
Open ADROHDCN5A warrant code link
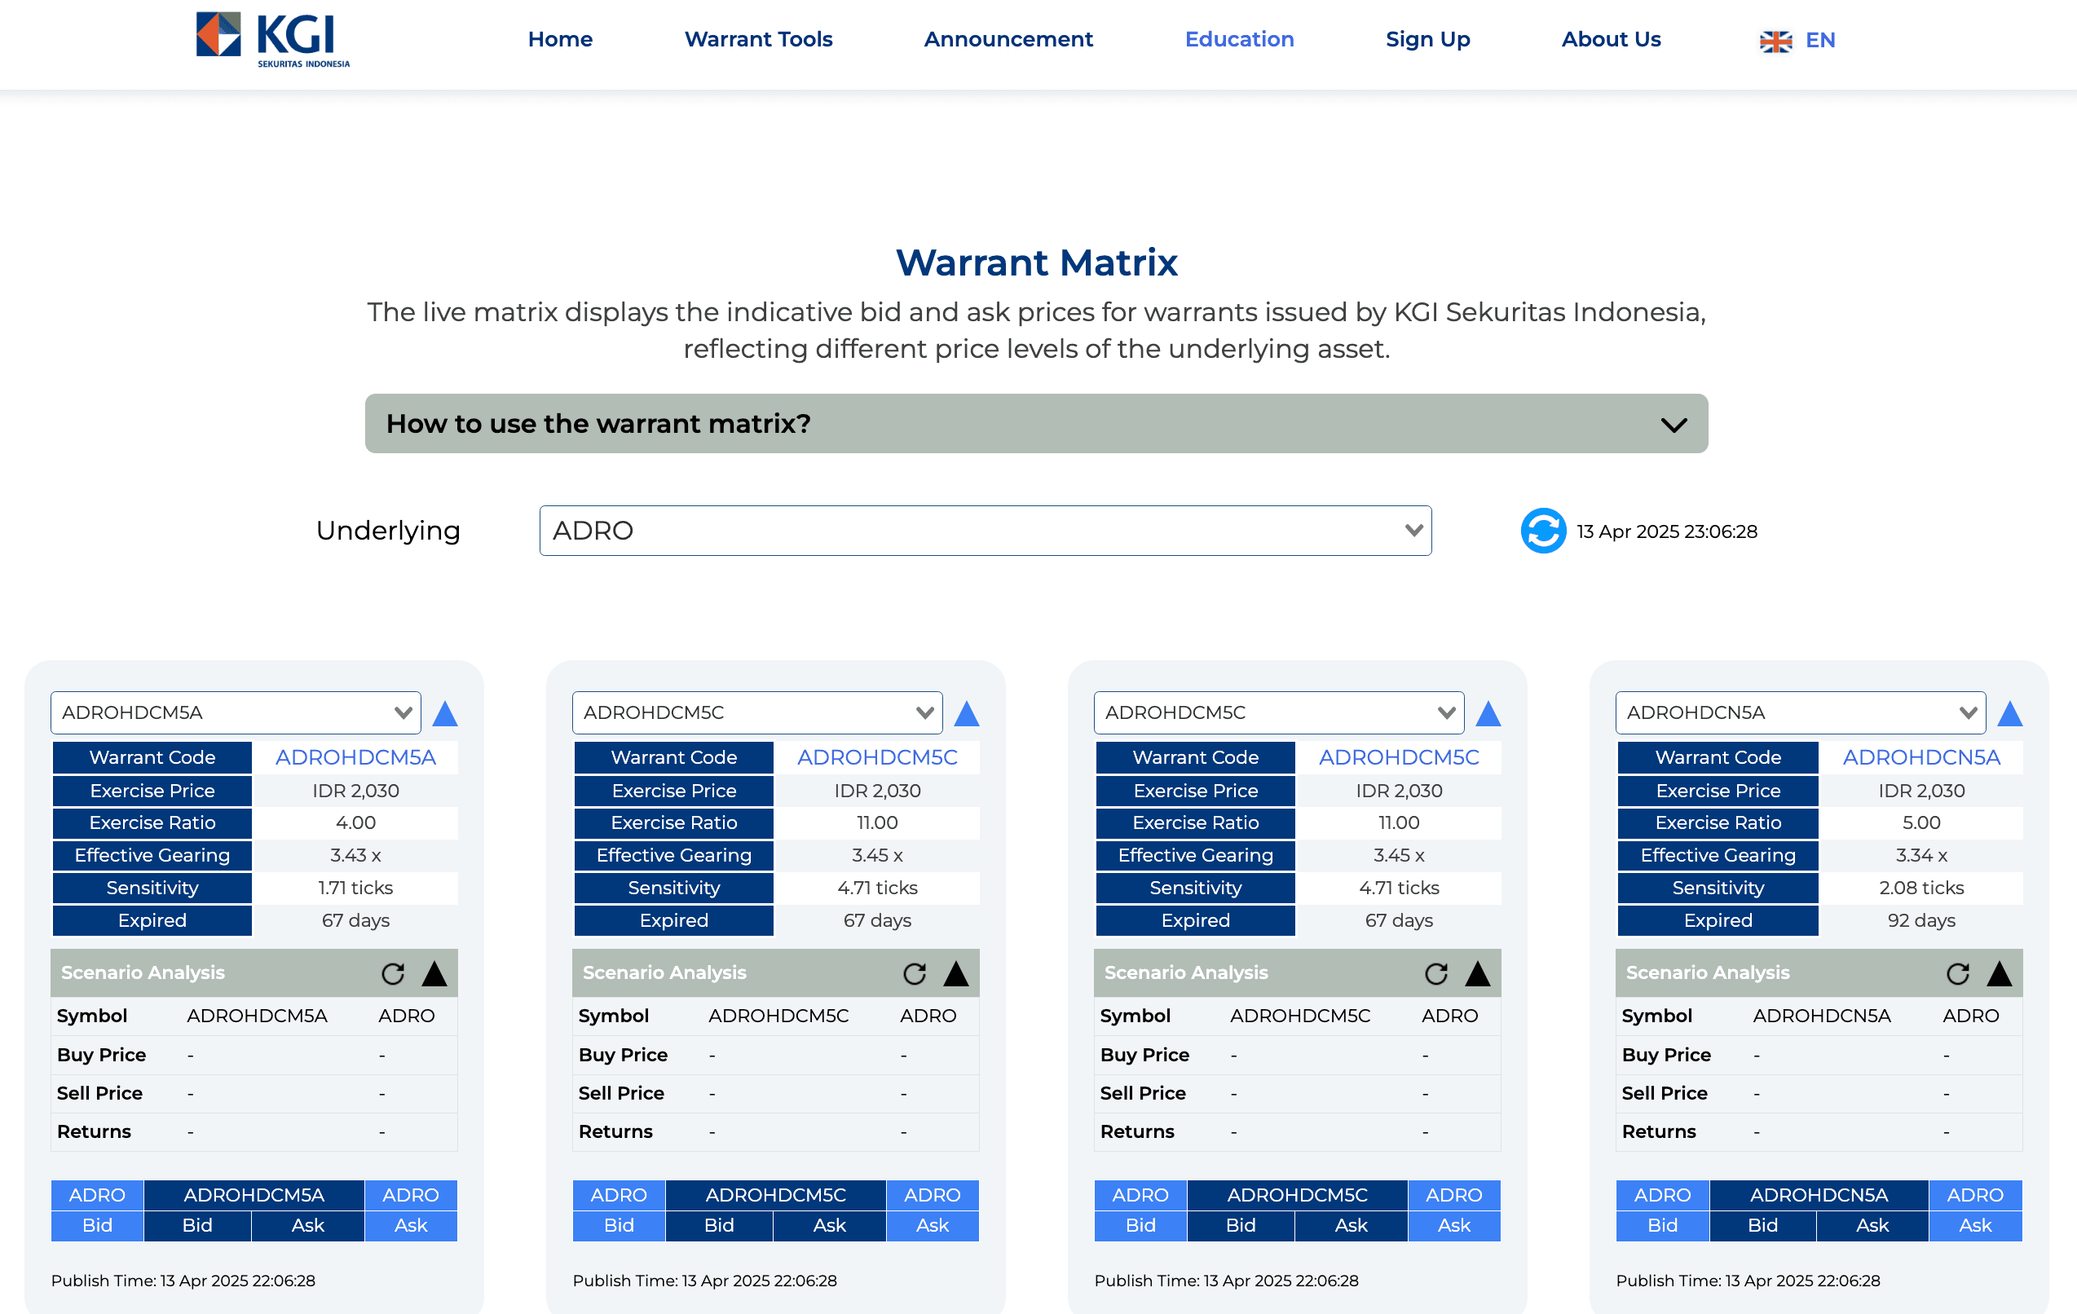[1920, 757]
